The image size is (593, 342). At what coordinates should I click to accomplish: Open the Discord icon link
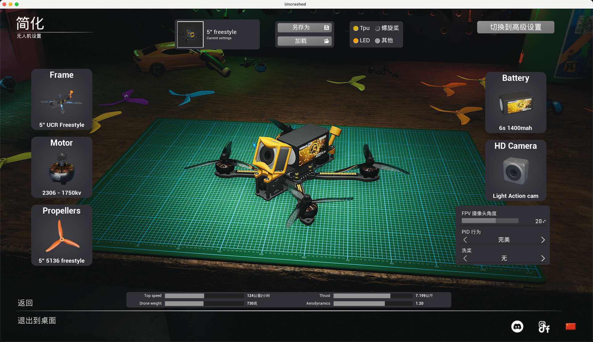tap(517, 327)
